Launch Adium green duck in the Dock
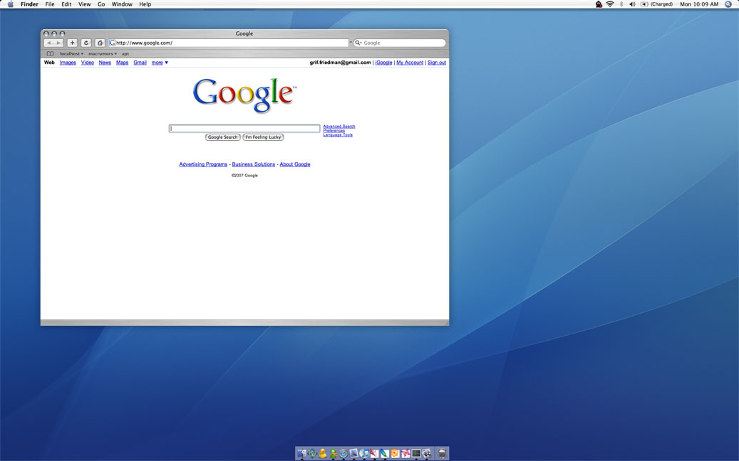 [334, 453]
